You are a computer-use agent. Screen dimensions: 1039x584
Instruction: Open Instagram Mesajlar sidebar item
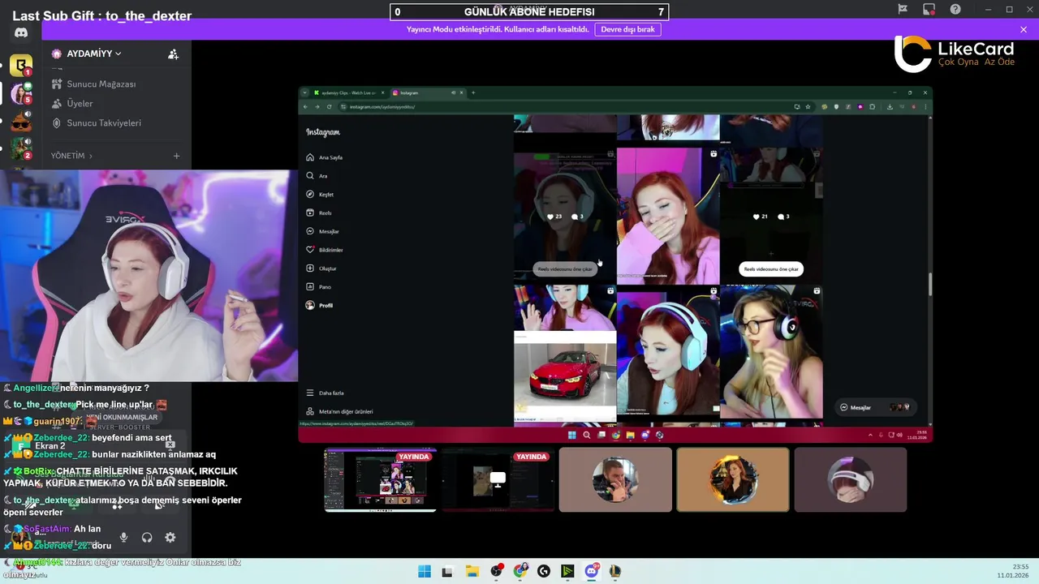[322, 231]
